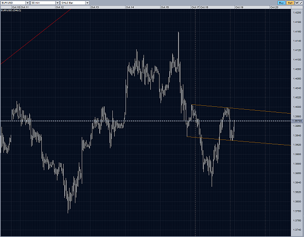Image resolution: width=304 pixels, height=237 pixels.
Task: Open the chart indicators icon beside Sell
Action: tap(297, 3)
